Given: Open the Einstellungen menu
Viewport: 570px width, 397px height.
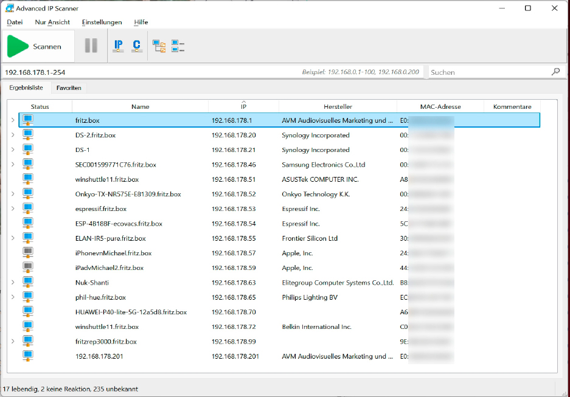Looking at the screenshot, I should (x=102, y=22).
